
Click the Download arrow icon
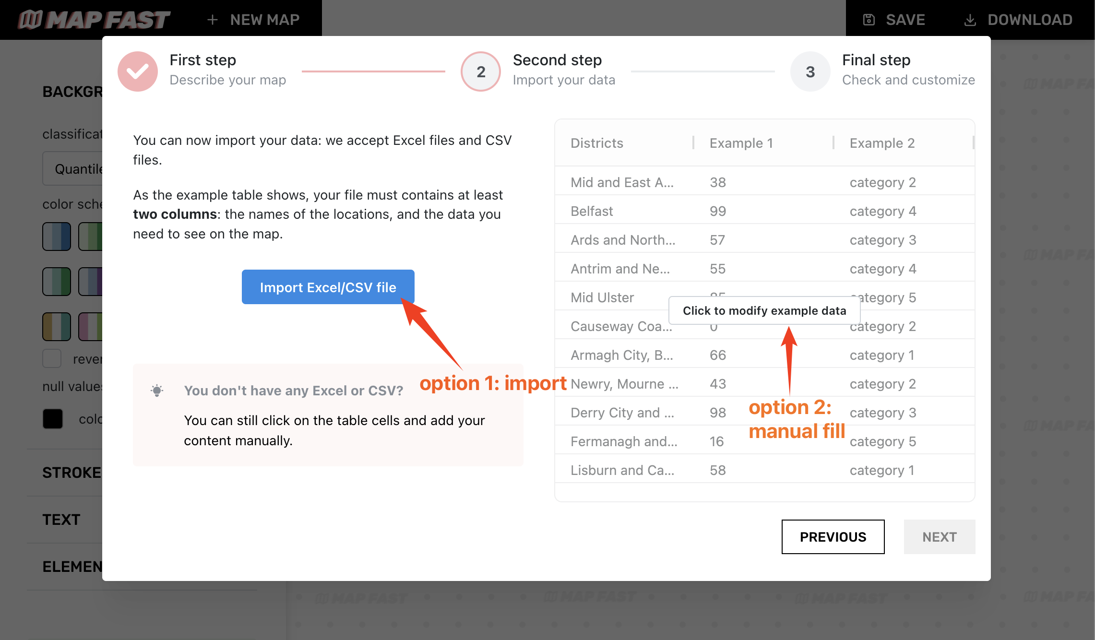click(970, 20)
